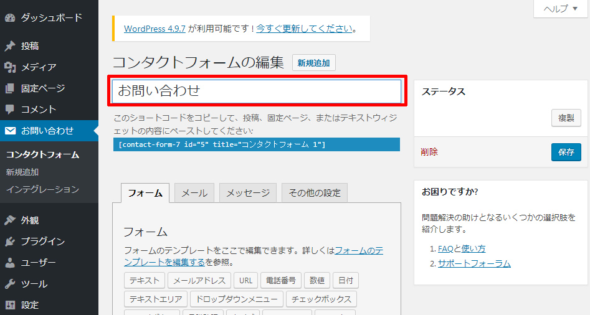Click the pushpin icon beside 投稿
Screen dimensions: 590x315
[10, 46]
